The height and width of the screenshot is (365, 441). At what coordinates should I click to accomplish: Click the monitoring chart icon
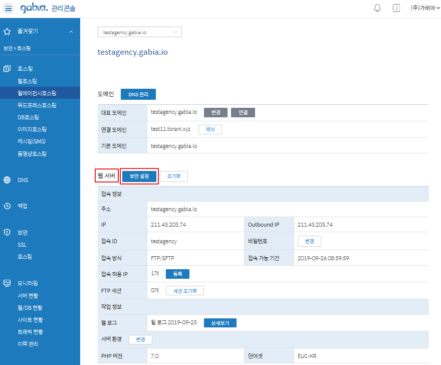(7, 283)
